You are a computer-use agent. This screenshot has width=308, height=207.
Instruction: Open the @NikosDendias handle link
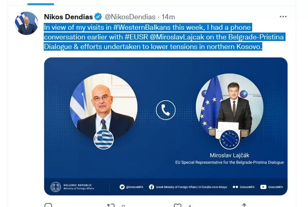click(130, 17)
